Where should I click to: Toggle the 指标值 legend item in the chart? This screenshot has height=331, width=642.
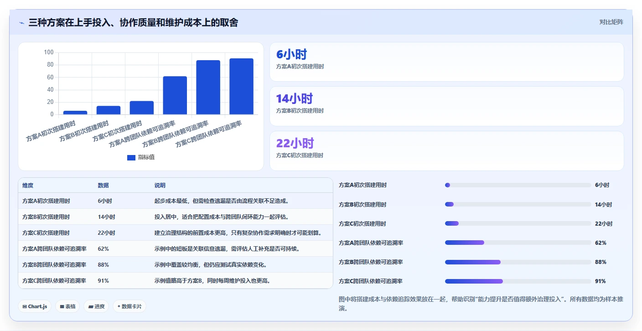(141, 157)
